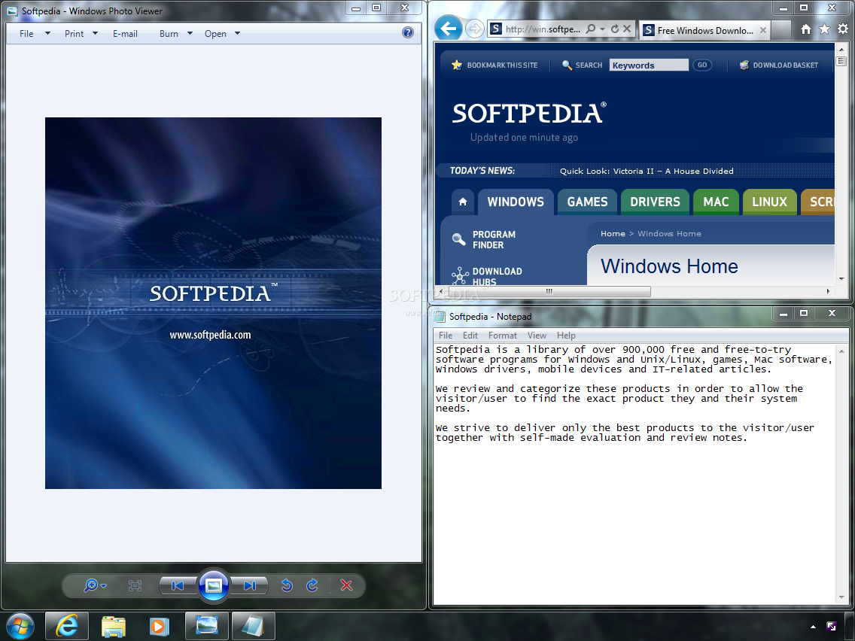Select the WINDOWS category tab

[516, 202]
